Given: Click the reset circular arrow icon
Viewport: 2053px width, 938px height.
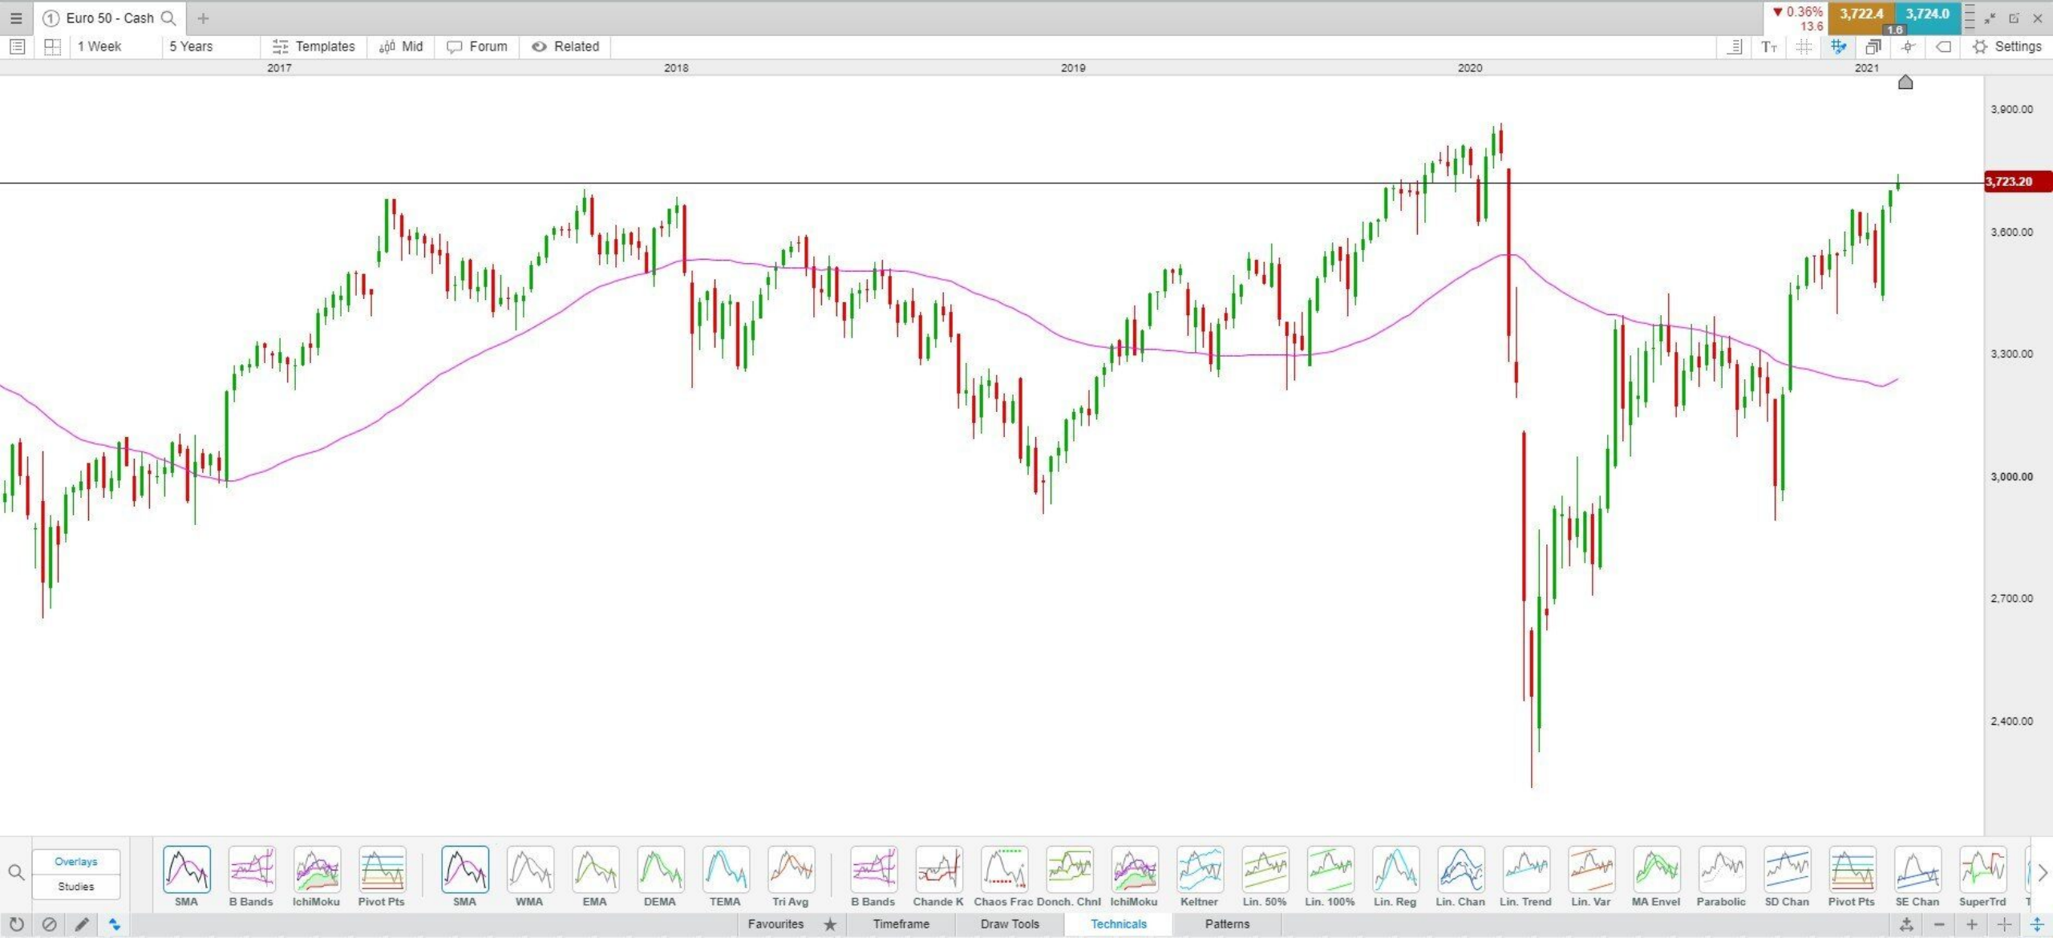Looking at the screenshot, I should click(16, 924).
